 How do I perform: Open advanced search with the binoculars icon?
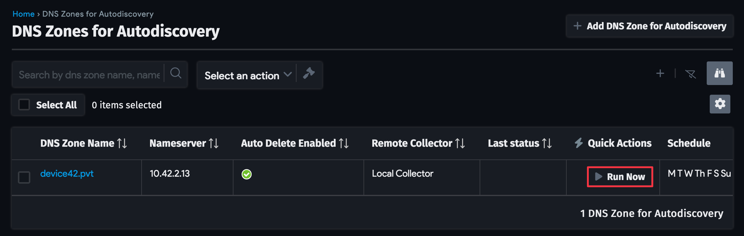[719, 73]
